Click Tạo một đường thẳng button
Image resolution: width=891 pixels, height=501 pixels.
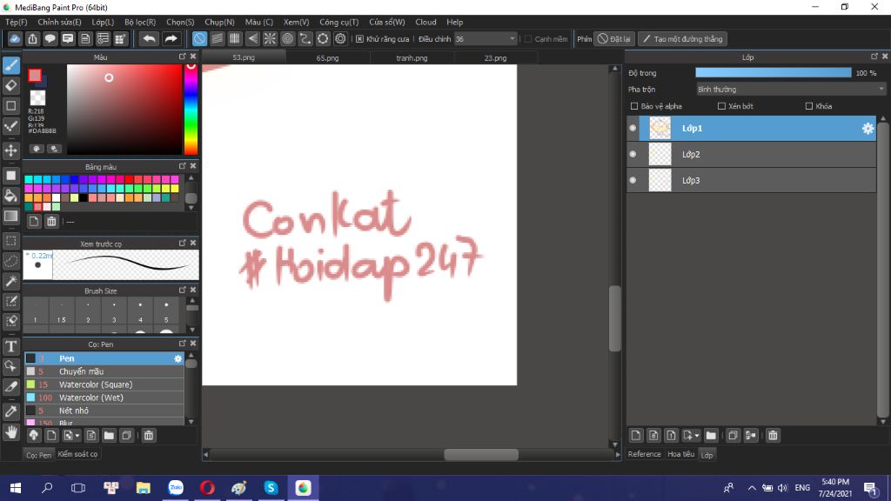(682, 39)
